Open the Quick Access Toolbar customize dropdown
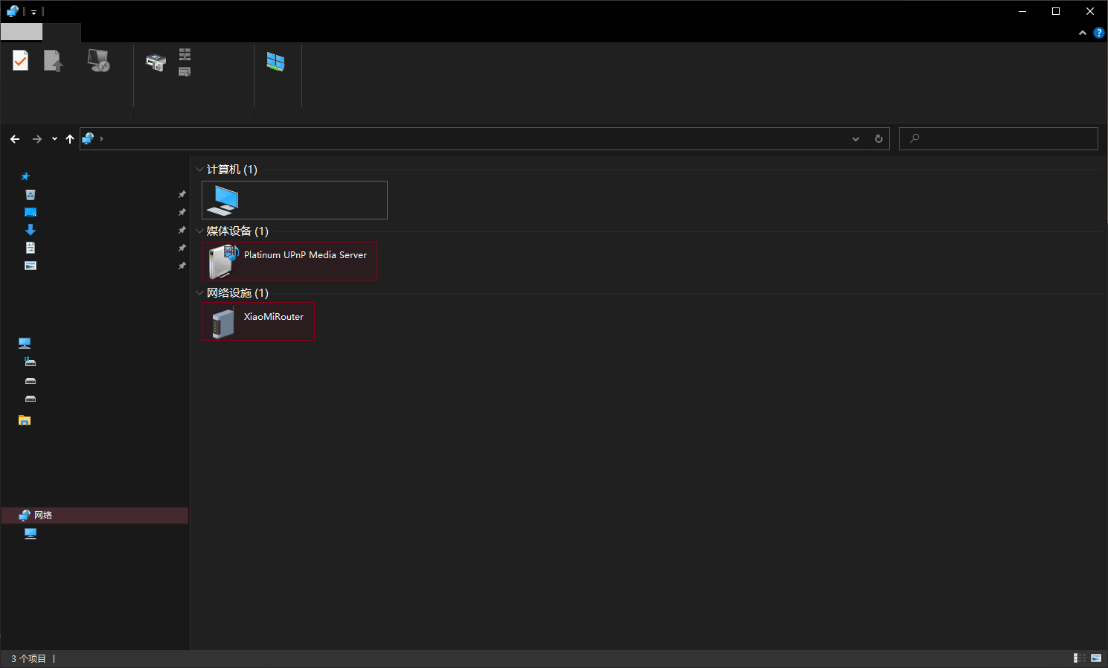Screen dimensions: 1108x668 (33, 12)
